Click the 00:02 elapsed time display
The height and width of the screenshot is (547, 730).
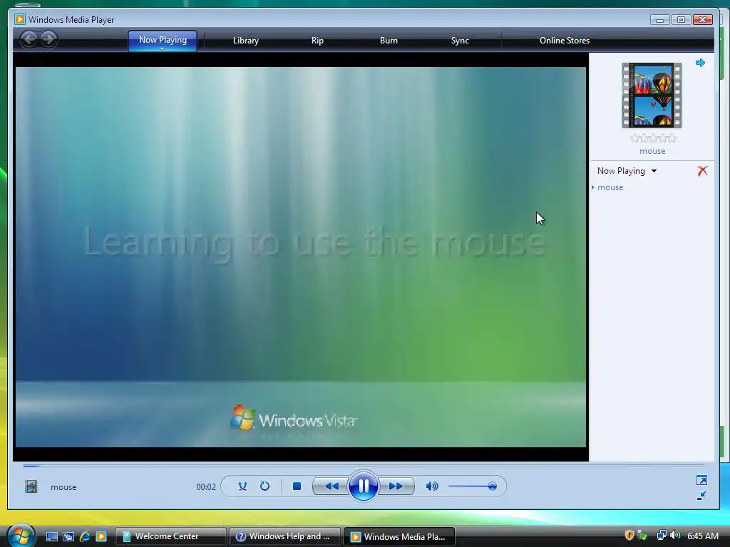[206, 487]
